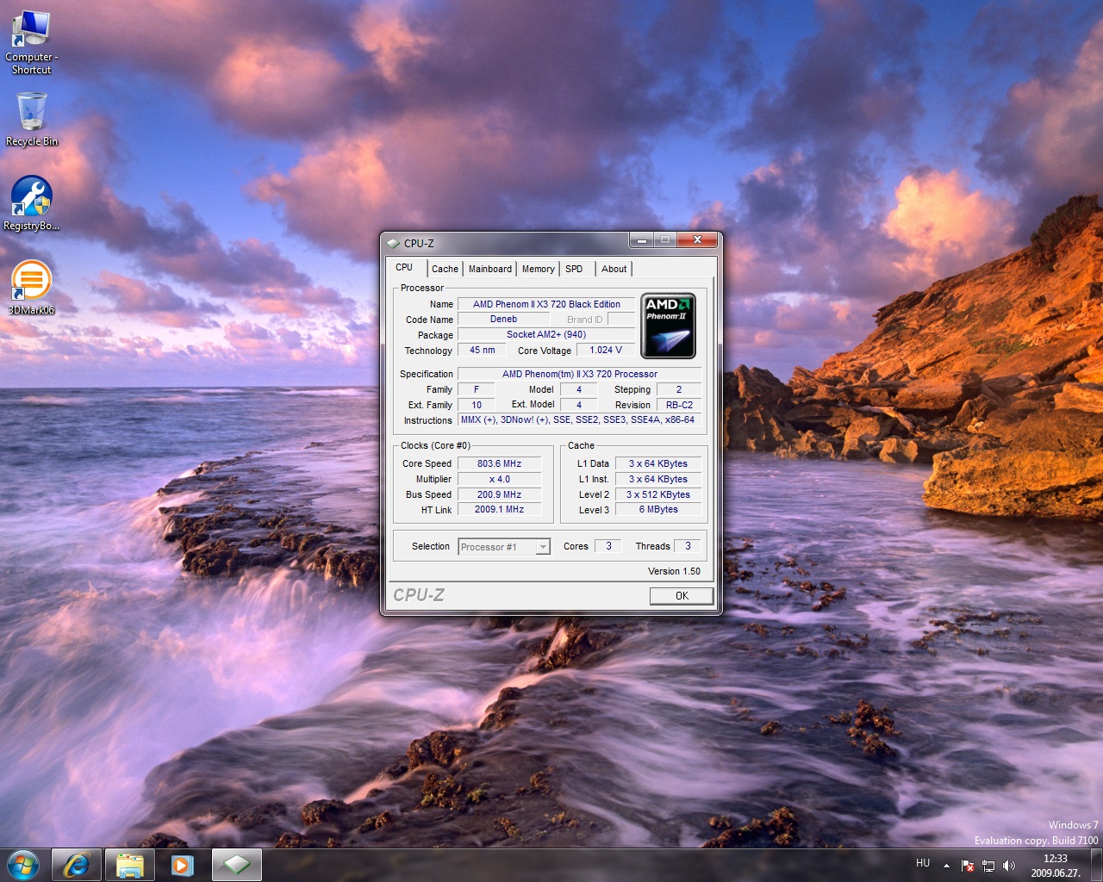Switch to the Mainboard tab
Viewport: 1103px width, 882px height.
click(489, 269)
